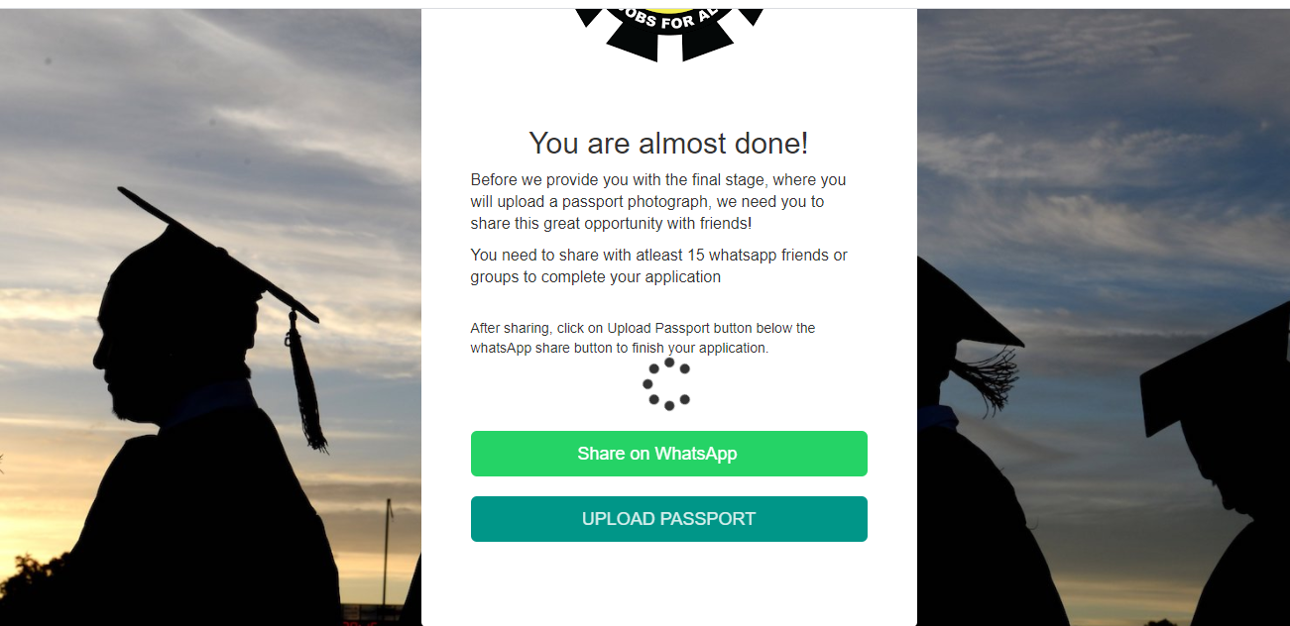Click the pole in the background photo
The height and width of the screenshot is (626, 1290).
pyautogui.click(x=389, y=551)
